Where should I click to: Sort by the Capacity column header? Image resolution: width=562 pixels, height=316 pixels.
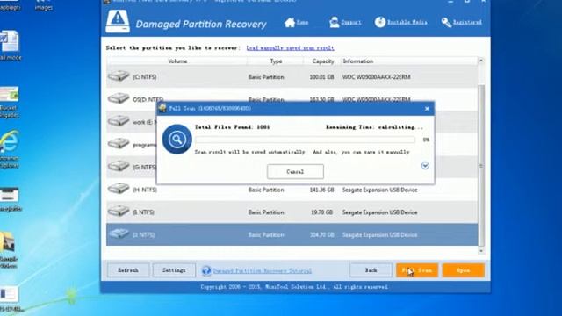322,61
